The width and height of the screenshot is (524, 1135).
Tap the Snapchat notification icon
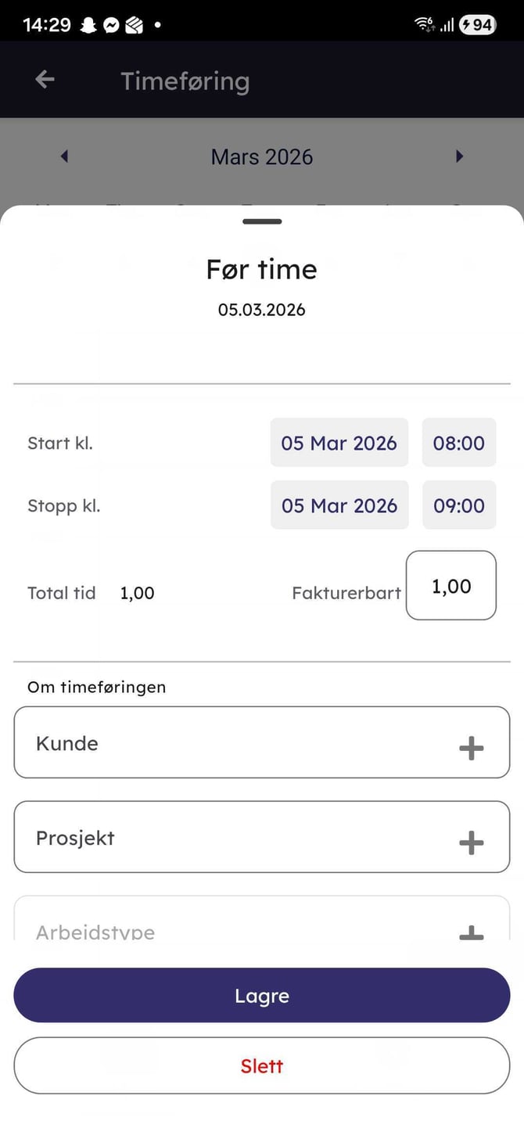(88, 25)
